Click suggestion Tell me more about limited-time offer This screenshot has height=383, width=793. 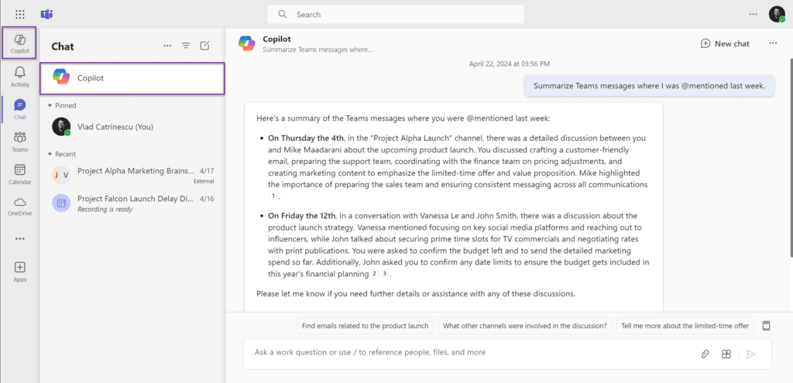pyautogui.click(x=685, y=326)
